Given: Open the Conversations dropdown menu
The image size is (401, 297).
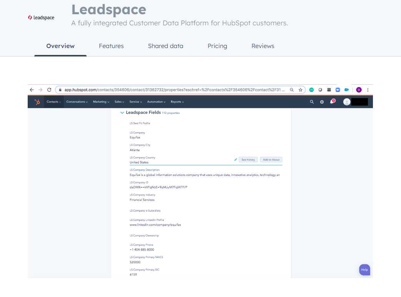Looking at the screenshot, I should pyautogui.click(x=77, y=102).
